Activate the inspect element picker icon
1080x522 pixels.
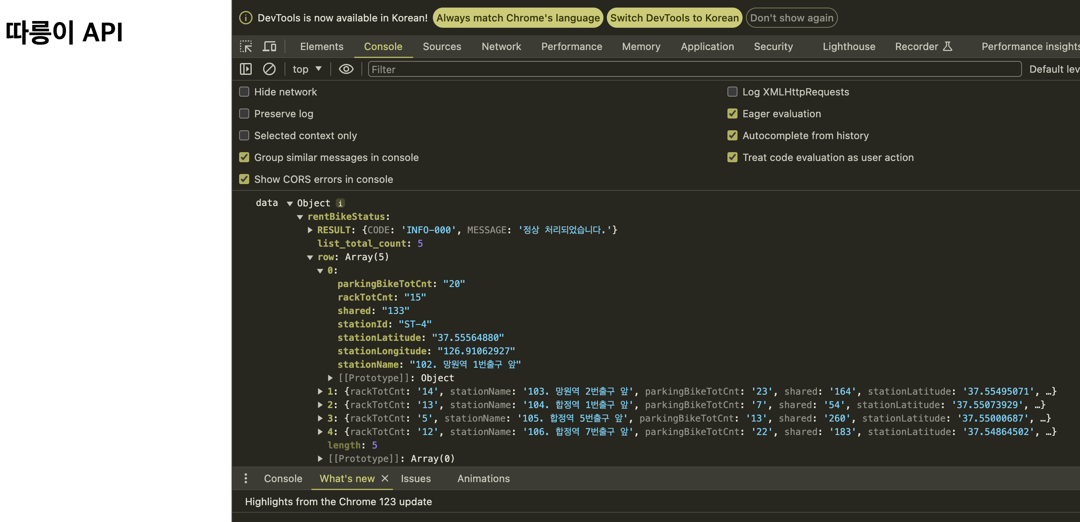(246, 46)
